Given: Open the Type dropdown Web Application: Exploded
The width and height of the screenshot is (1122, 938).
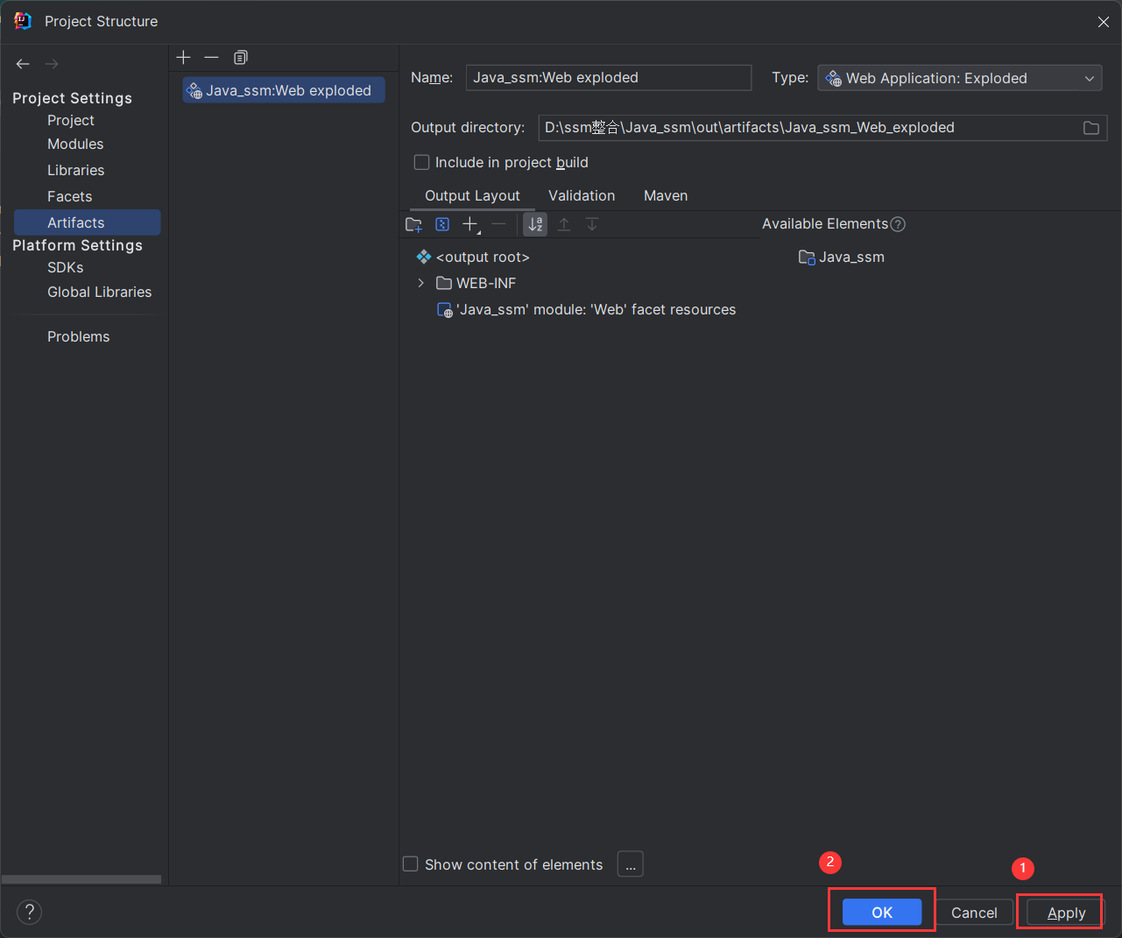Looking at the screenshot, I should click(959, 79).
